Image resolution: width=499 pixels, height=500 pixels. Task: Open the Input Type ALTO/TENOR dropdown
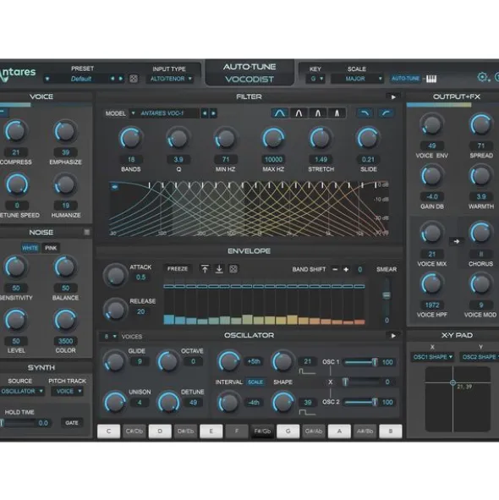pyautogui.click(x=170, y=79)
